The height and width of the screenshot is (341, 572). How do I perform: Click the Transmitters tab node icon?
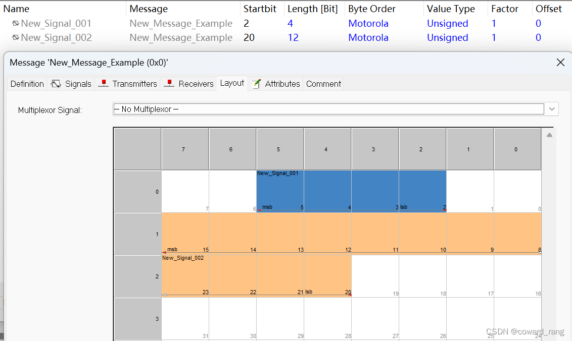(104, 83)
